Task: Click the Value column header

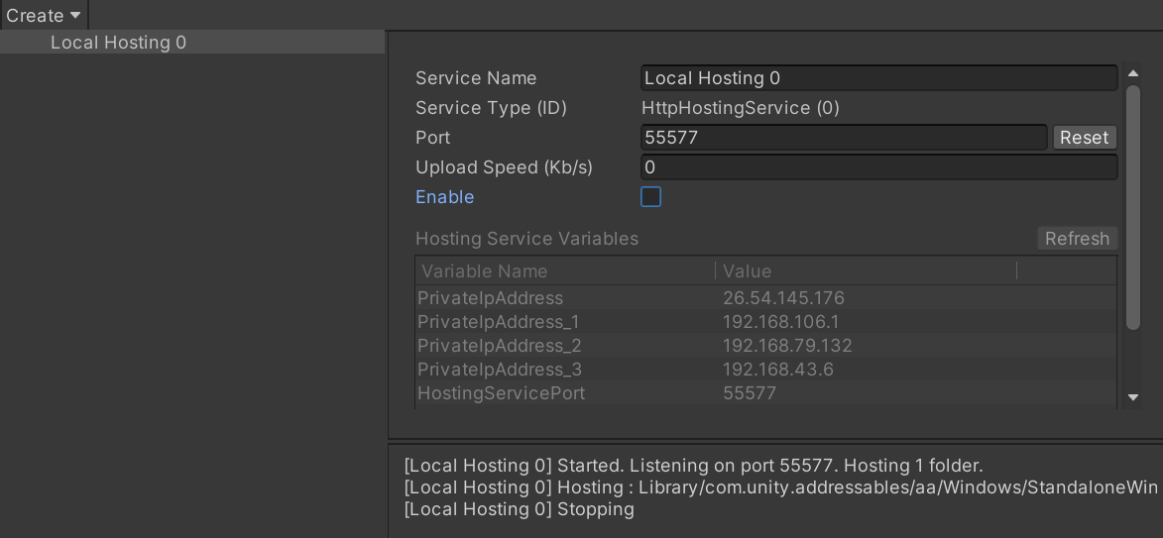Action: pos(748,271)
